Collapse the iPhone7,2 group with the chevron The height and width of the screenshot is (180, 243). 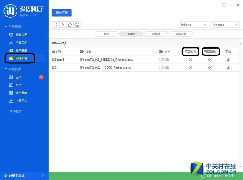[240, 44]
